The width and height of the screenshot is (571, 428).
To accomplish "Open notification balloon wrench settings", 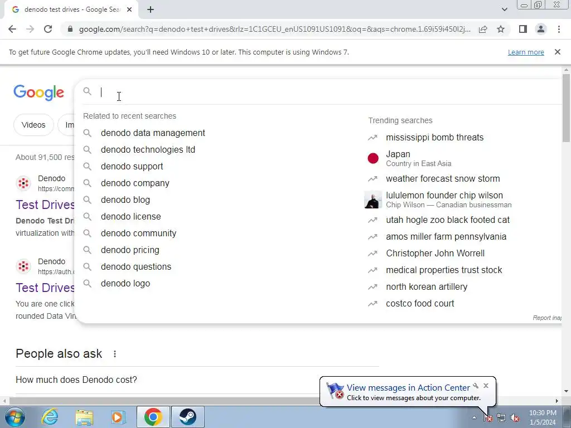I will tap(476, 386).
